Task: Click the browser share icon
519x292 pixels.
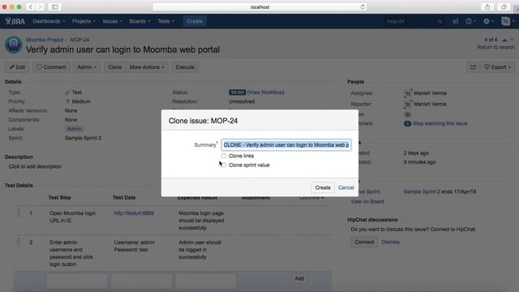Action: [x=487, y=7]
